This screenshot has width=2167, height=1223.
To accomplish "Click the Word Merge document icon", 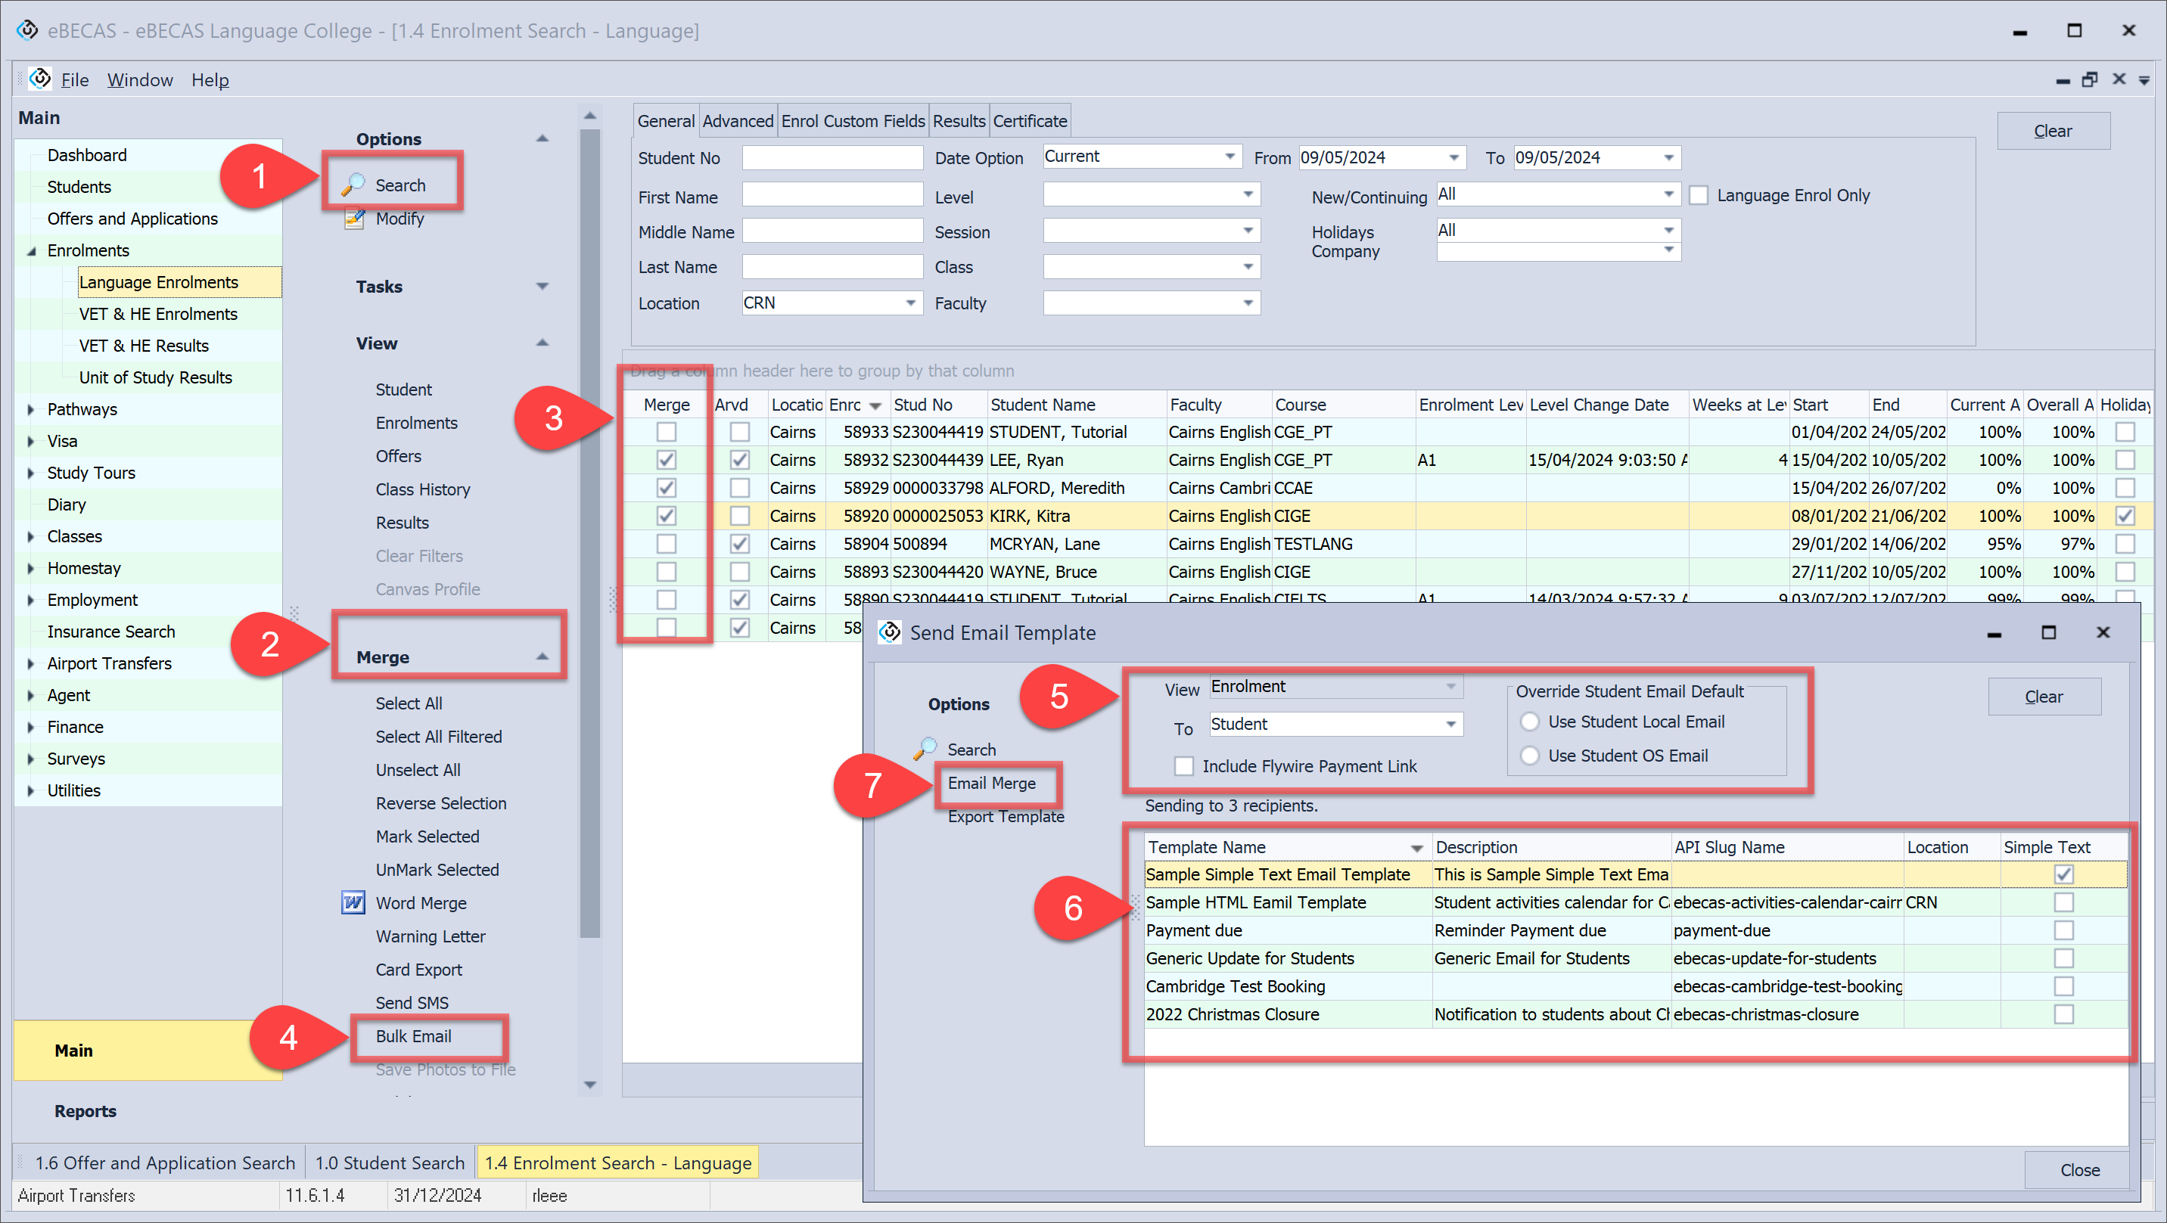I will (353, 902).
